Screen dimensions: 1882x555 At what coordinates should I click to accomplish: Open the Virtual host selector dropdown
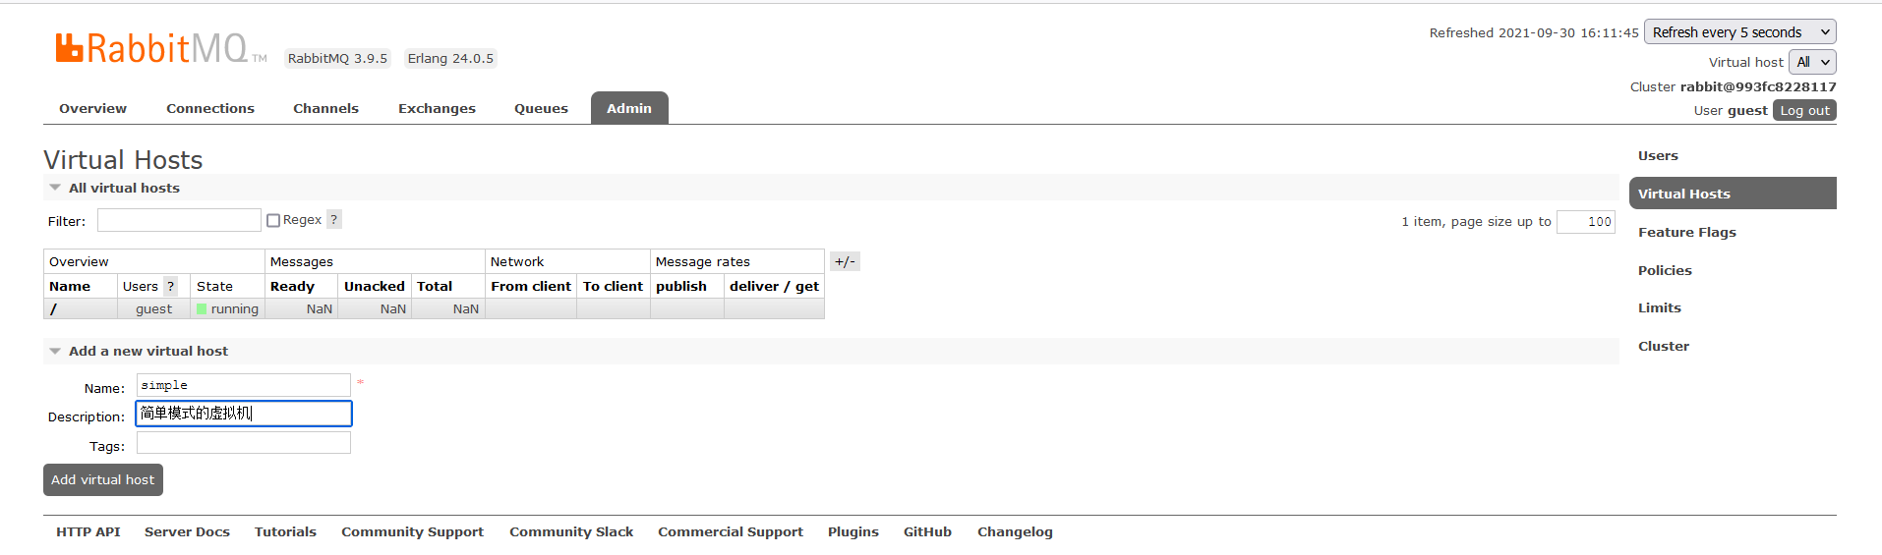point(1811,62)
